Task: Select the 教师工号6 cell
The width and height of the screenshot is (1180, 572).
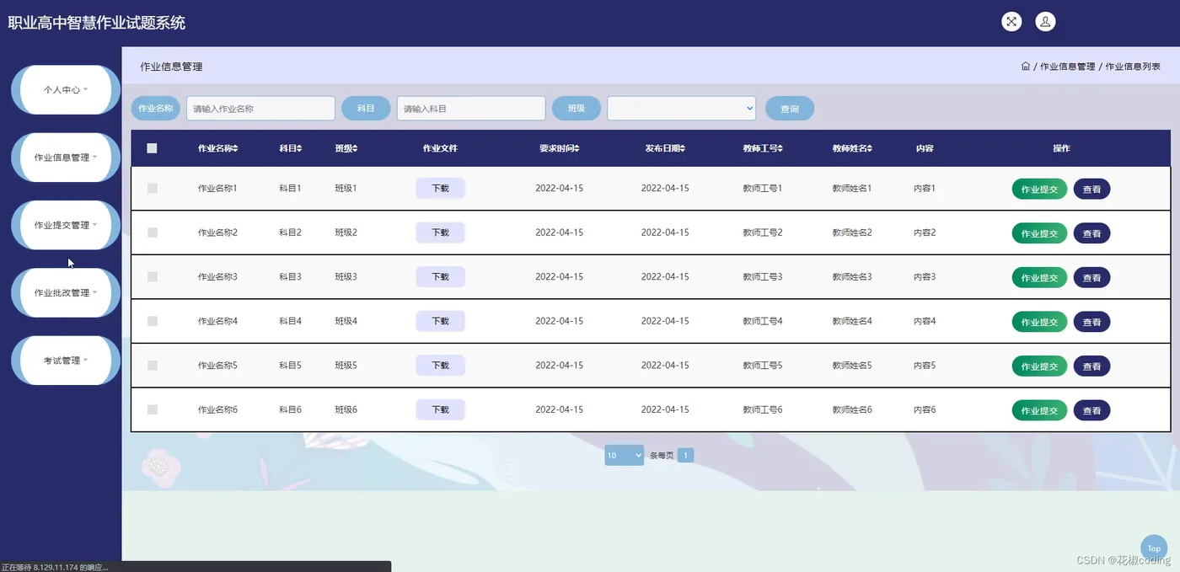Action: 763,409
